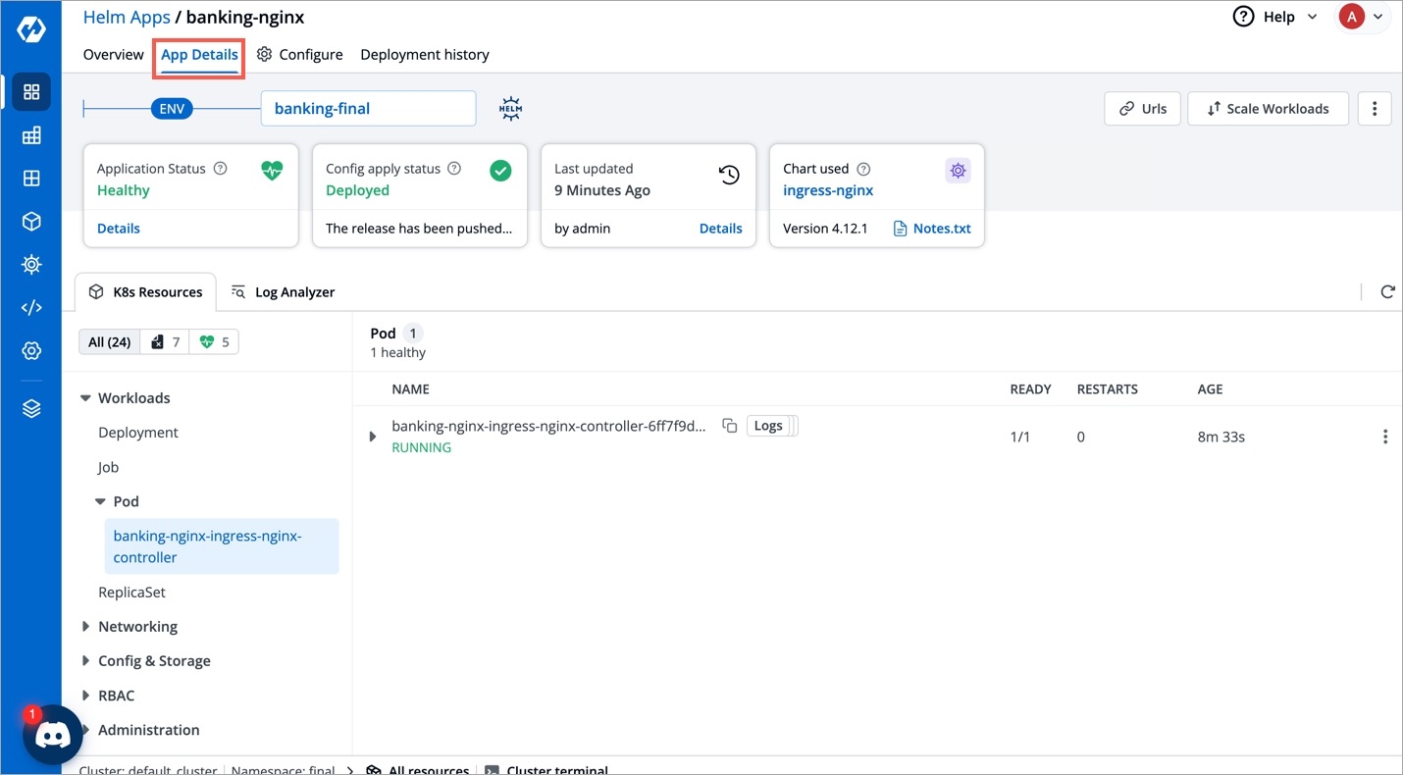Open the three-dot menu in the pod row
This screenshot has width=1403, height=775.
coord(1384,437)
